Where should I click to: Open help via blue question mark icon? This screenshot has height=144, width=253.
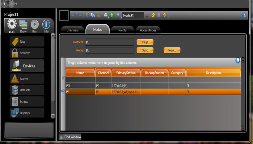[244, 15]
